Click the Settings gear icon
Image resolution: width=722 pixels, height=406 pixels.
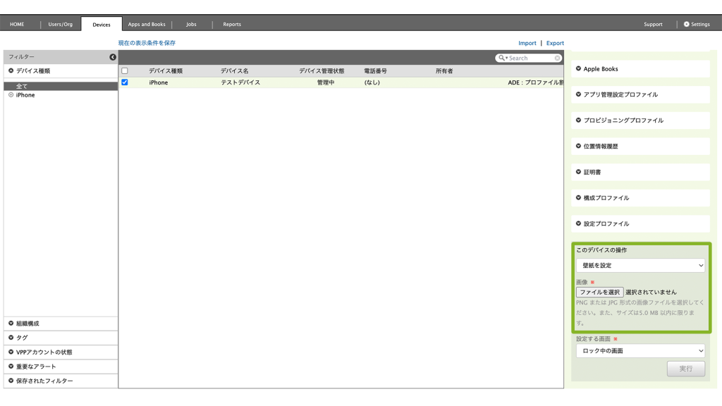click(x=687, y=24)
